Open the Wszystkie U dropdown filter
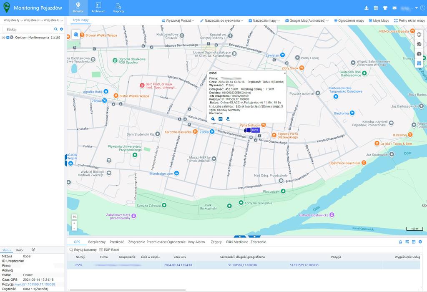This screenshot has width=427, height=292. point(53,20)
